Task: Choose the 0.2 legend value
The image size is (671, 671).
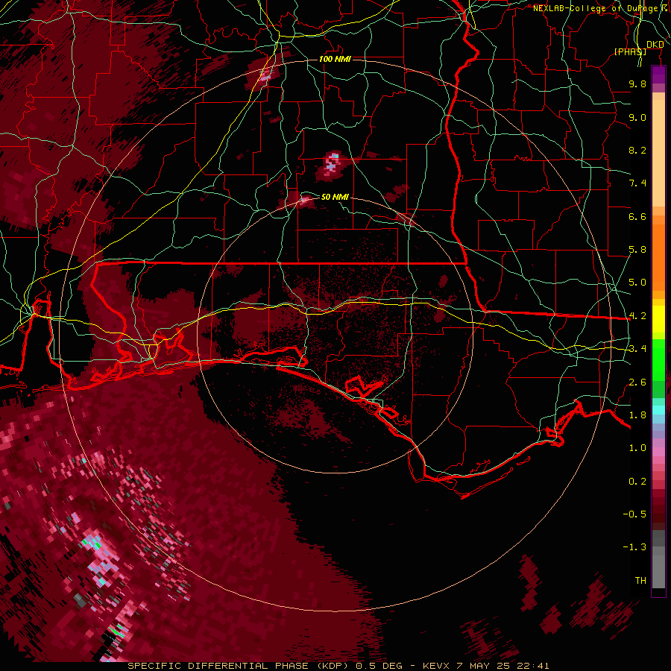Action: (637, 482)
